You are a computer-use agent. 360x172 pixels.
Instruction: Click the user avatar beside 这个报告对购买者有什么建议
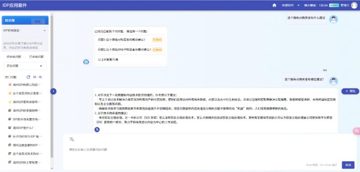(x=333, y=19)
